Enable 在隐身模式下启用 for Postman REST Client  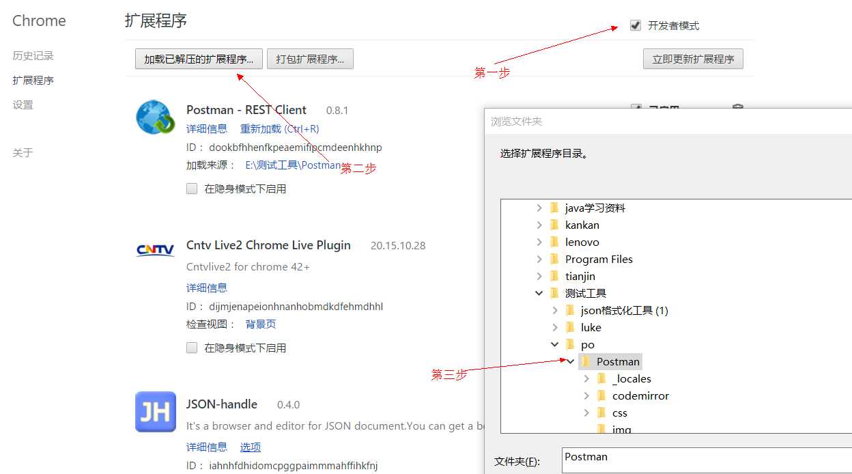pyautogui.click(x=192, y=189)
